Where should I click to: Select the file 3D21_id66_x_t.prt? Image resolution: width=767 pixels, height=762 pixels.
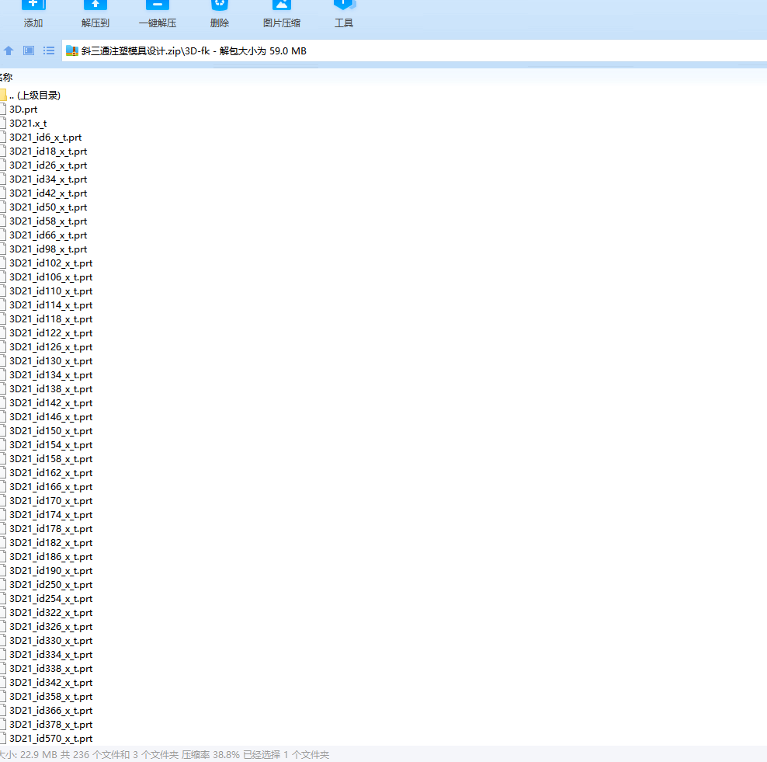(x=48, y=235)
